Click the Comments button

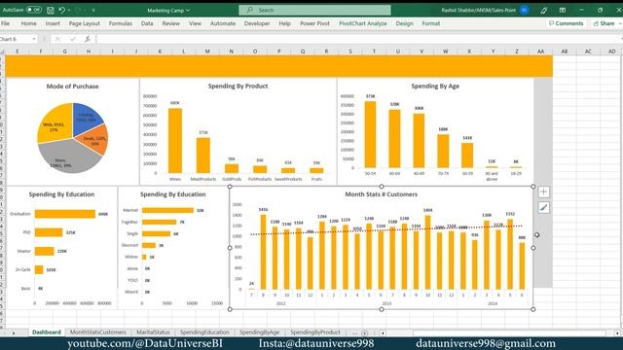[567, 23]
